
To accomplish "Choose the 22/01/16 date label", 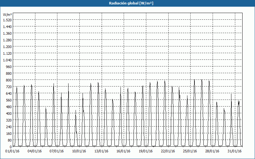I will [168, 151].
